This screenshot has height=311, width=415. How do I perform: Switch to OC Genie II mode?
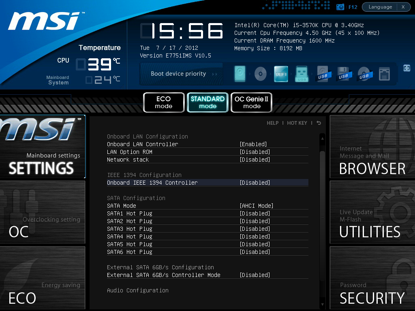[251, 102]
